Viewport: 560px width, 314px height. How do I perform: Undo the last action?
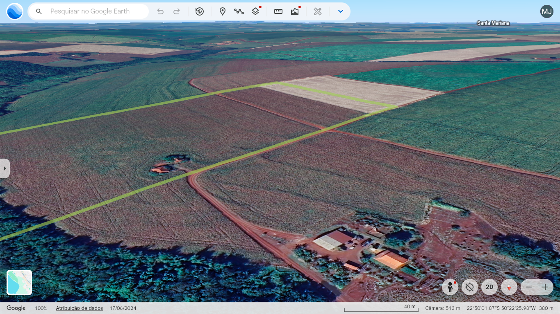click(160, 11)
